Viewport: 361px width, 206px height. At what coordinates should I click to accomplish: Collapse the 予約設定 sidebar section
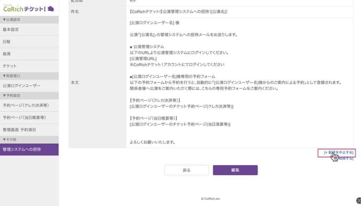[x=12, y=95]
